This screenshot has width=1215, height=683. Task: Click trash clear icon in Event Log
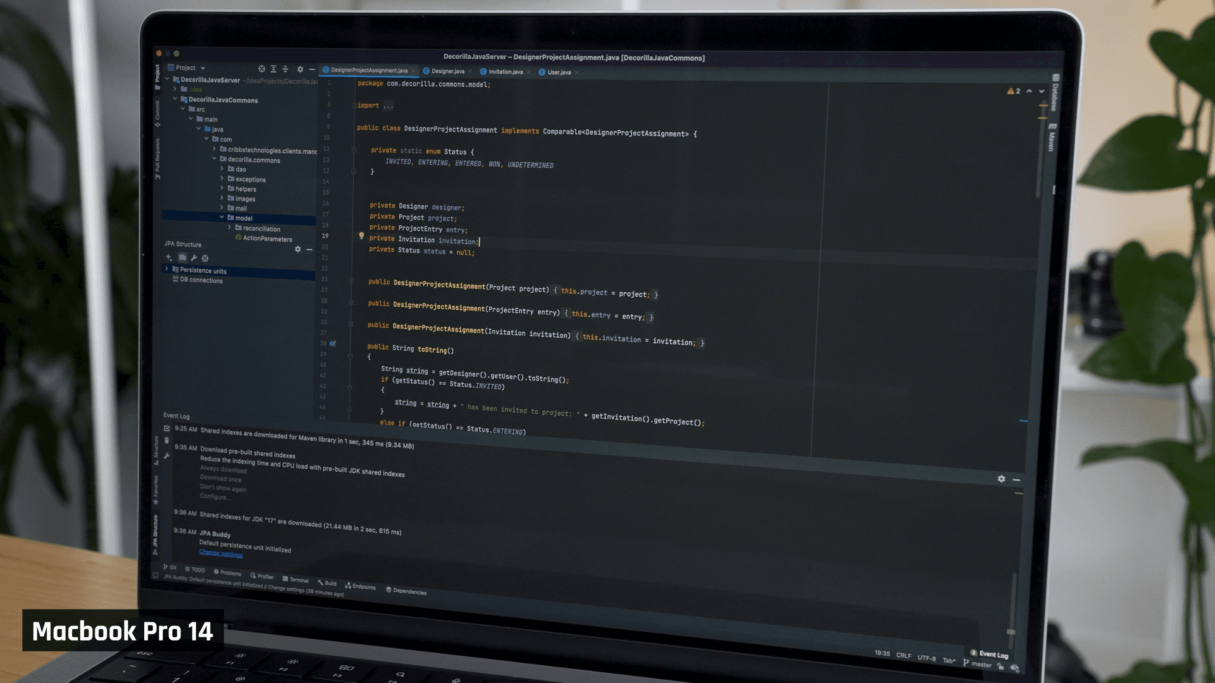(167, 441)
